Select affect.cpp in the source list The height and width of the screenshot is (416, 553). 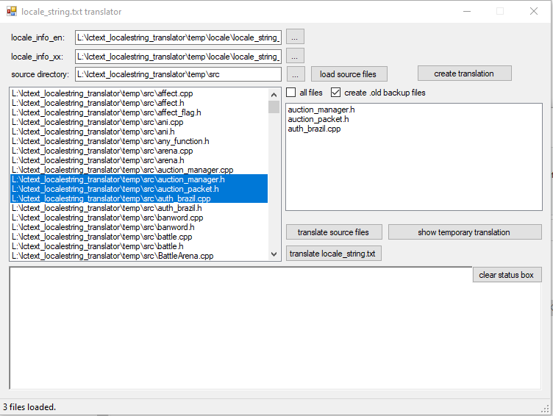[x=139, y=93]
